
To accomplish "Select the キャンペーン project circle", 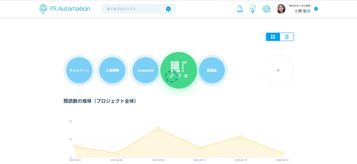I will pos(79,70).
